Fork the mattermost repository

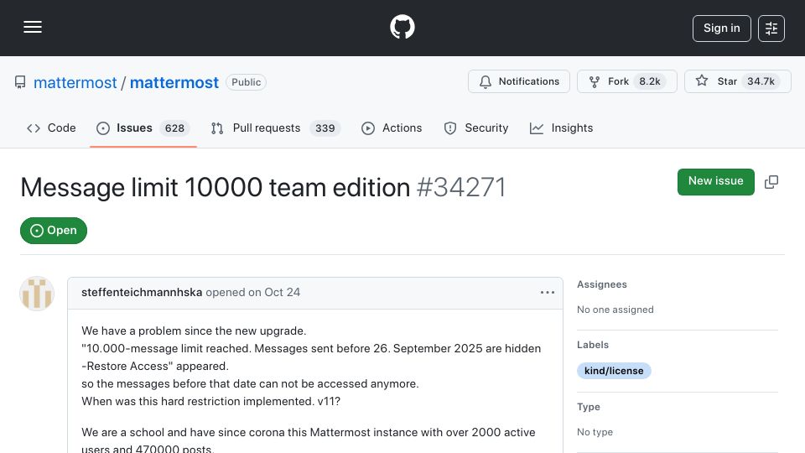(x=627, y=81)
